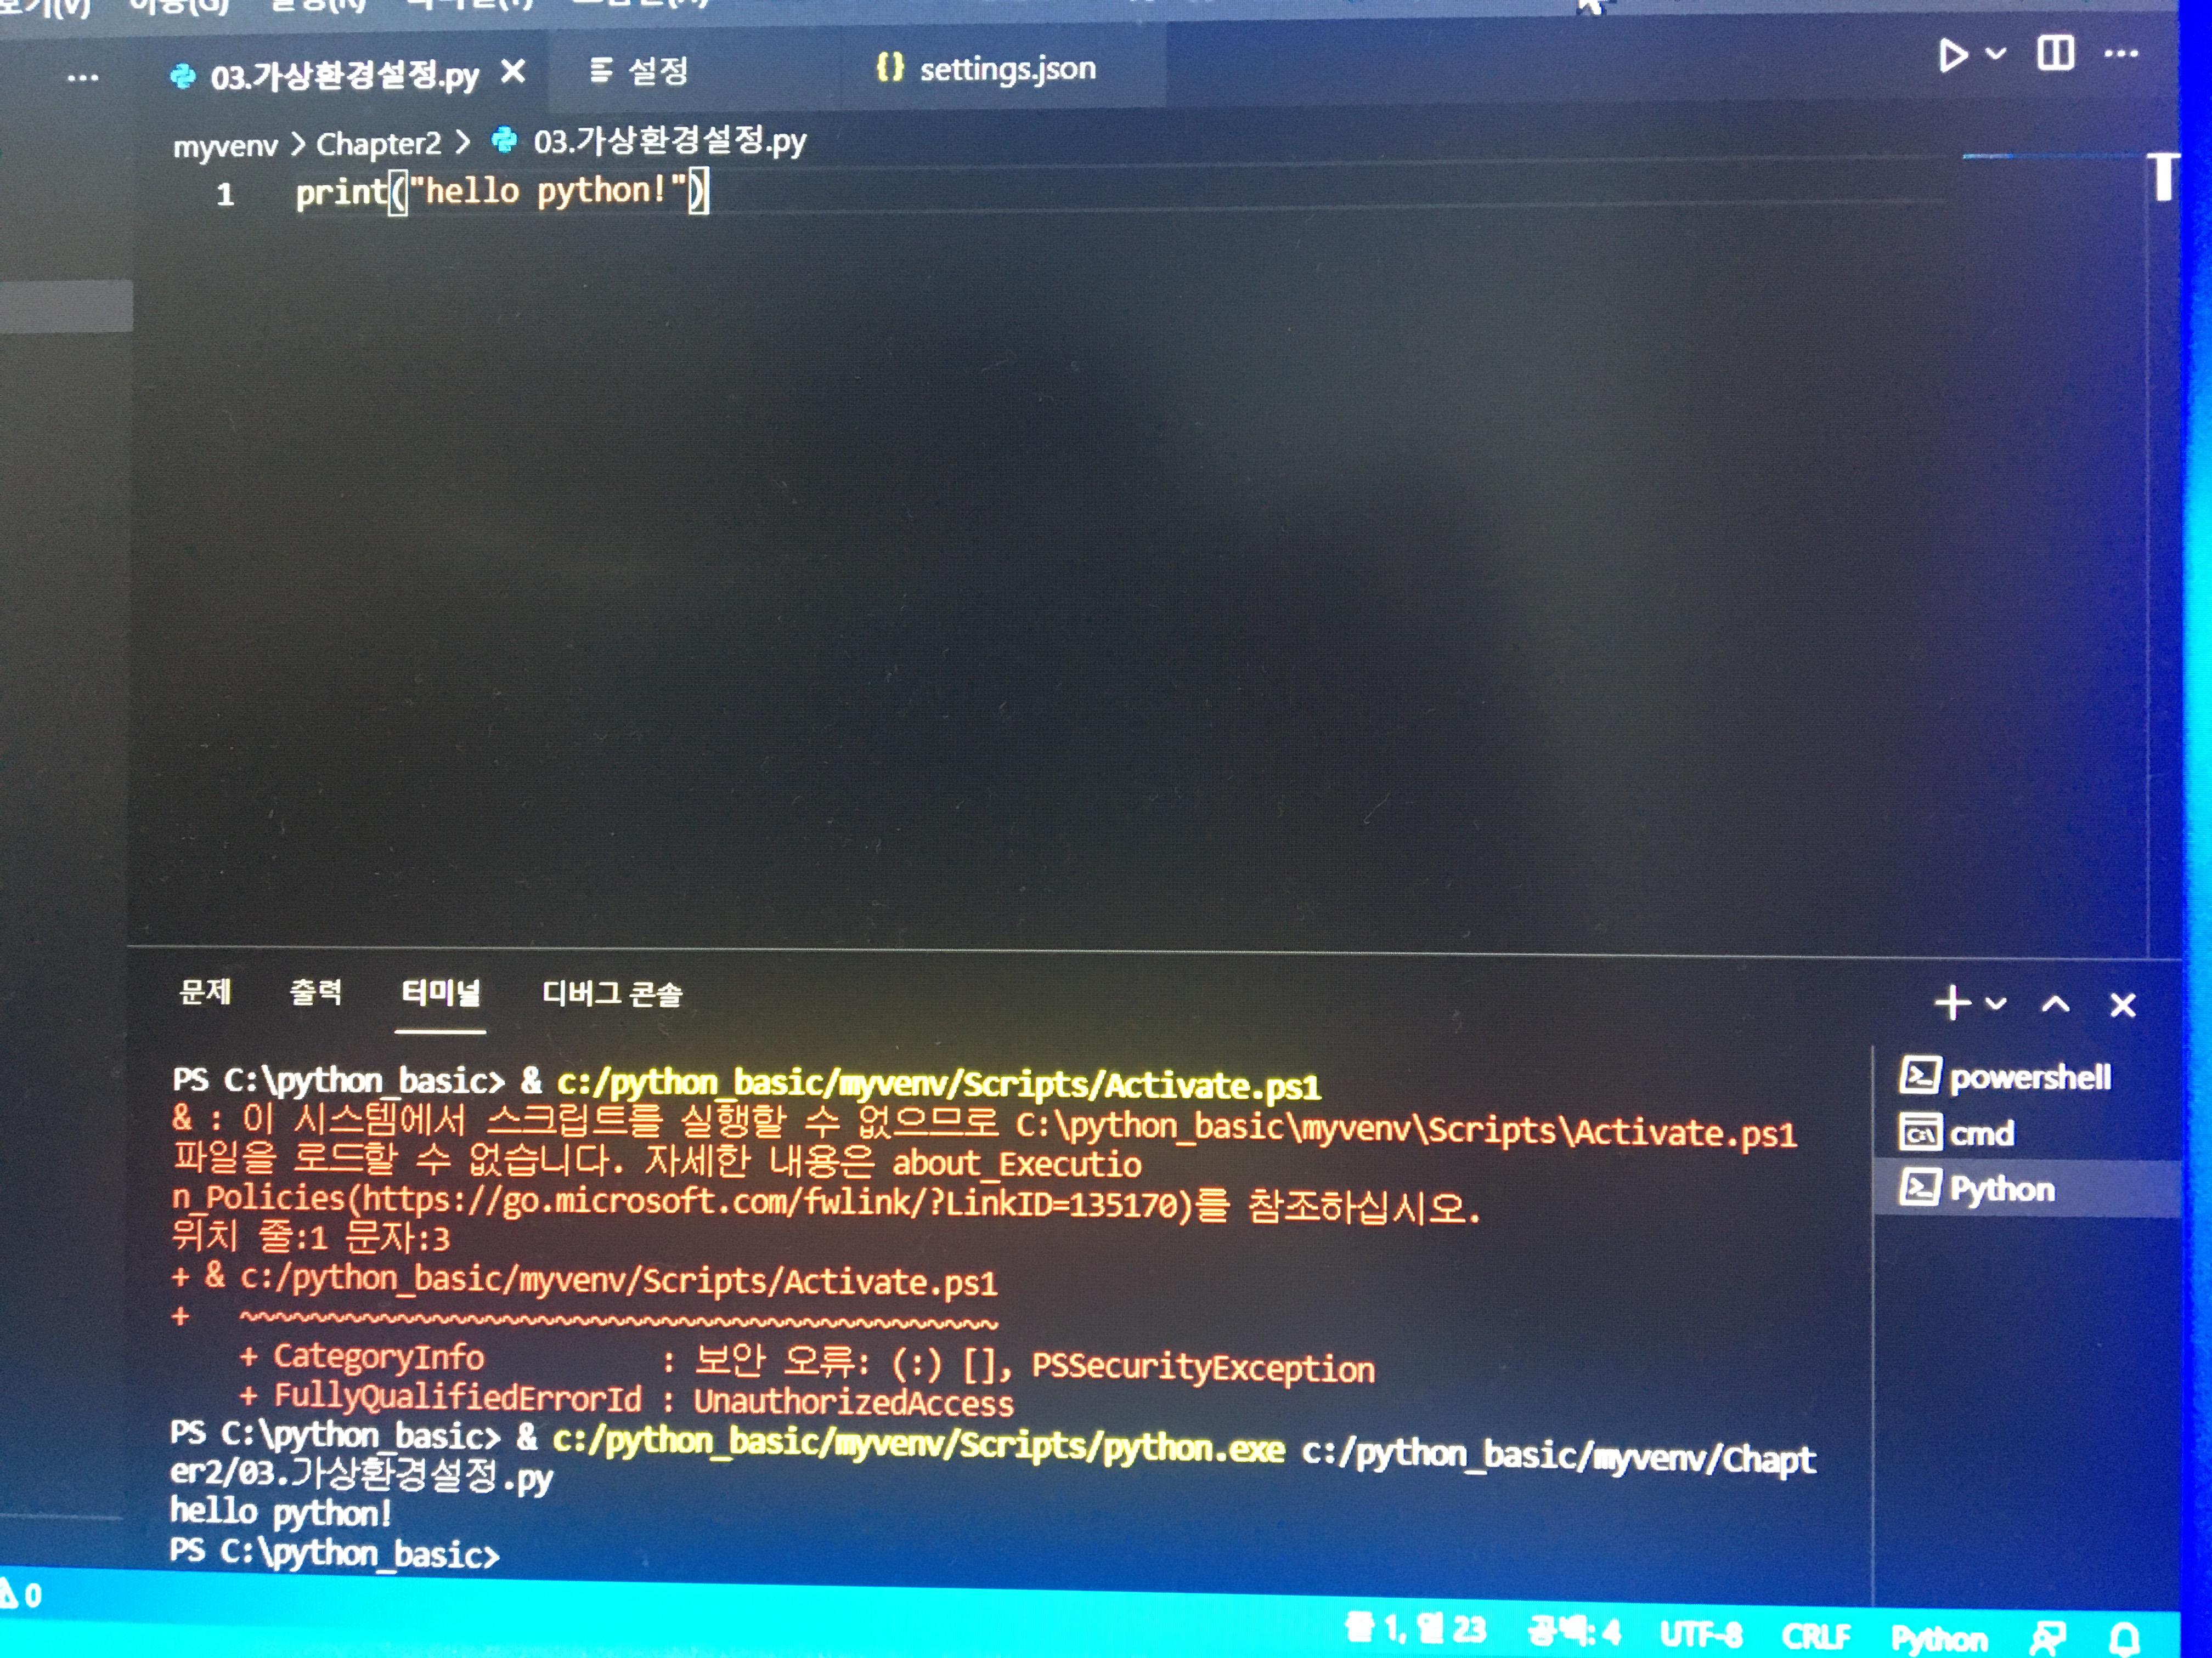The image size is (2212, 1658).
Task: Open run options dropdown beside play button
Action: [x=1995, y=54]
